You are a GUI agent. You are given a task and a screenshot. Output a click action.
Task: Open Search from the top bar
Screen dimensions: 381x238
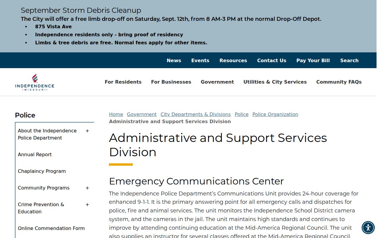[349, 60]
